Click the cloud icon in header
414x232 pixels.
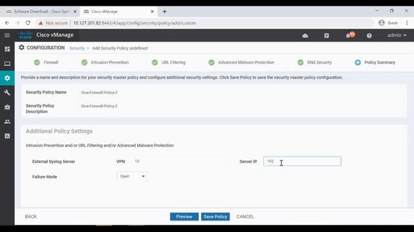305,35
